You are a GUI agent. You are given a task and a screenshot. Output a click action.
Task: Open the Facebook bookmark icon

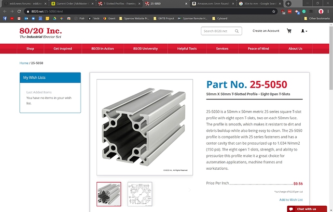click(5, 18)
